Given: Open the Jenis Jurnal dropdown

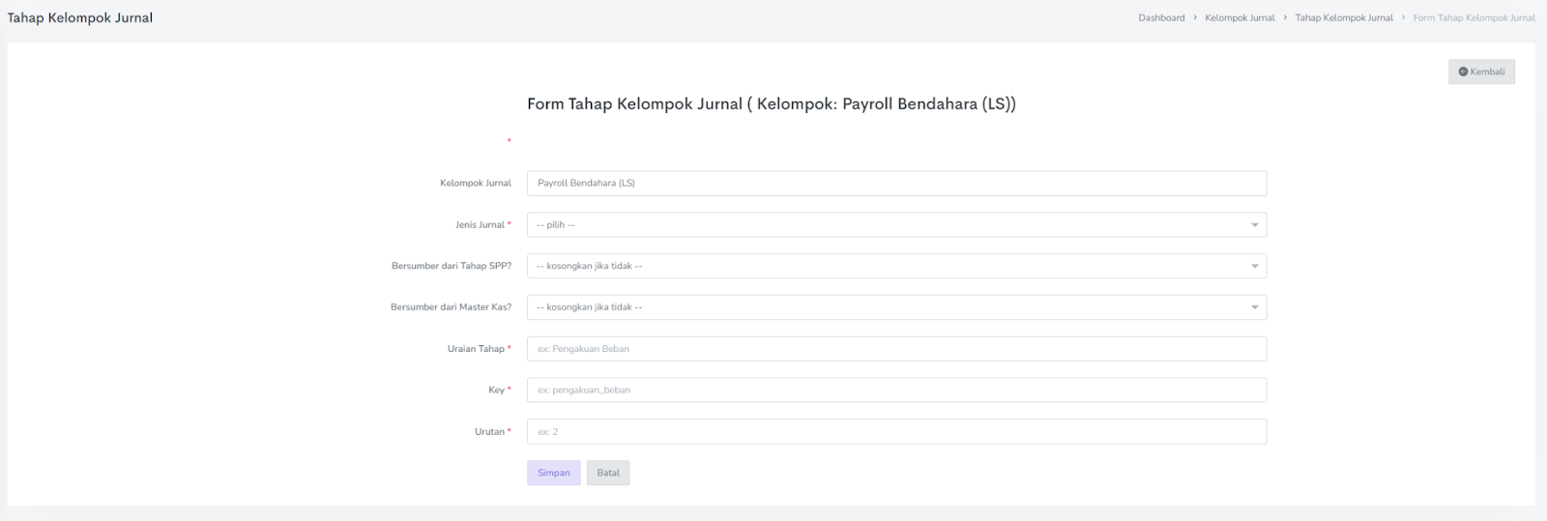Looking at the screenshot, I should coord(895,225).
